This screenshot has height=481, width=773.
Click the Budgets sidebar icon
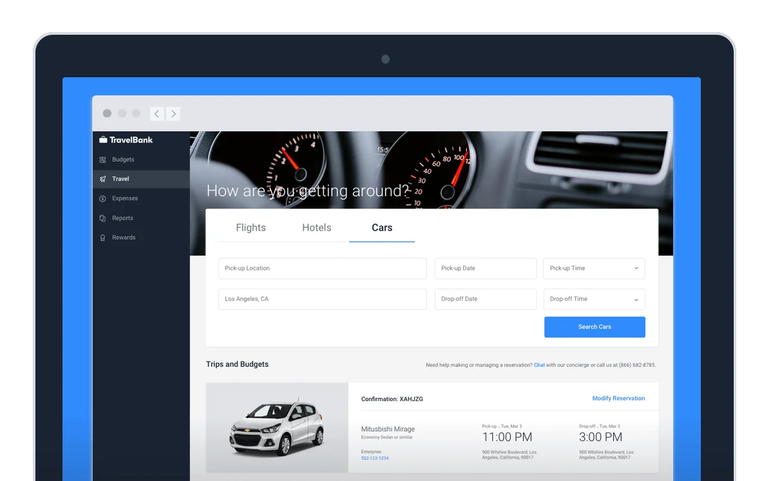click(x=102, y=160)
